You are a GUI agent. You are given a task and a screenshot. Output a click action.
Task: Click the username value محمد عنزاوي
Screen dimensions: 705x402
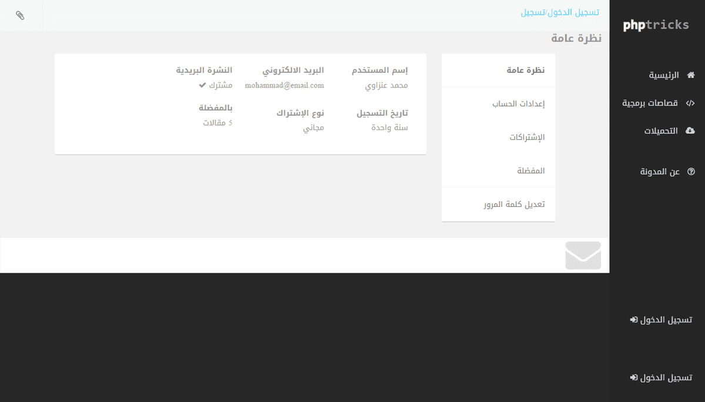pos(387,85)
